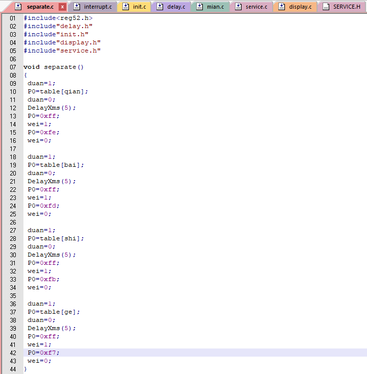
Task: Click file icon on separate.c tab
Action: 18,7
